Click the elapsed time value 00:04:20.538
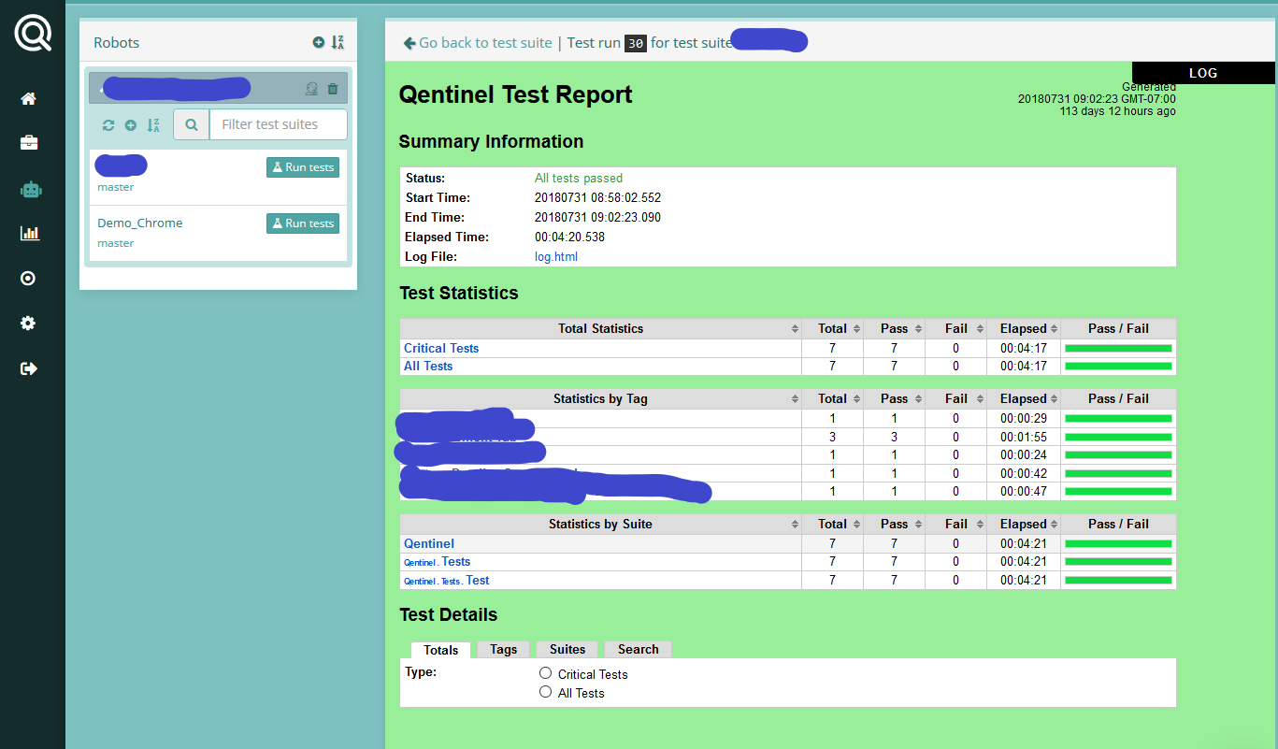This screenshot has height=749, width=1278. pos(569,237)
